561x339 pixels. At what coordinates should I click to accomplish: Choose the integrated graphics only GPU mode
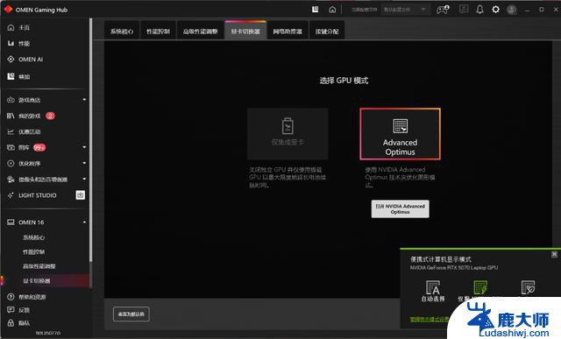point(288,134)
